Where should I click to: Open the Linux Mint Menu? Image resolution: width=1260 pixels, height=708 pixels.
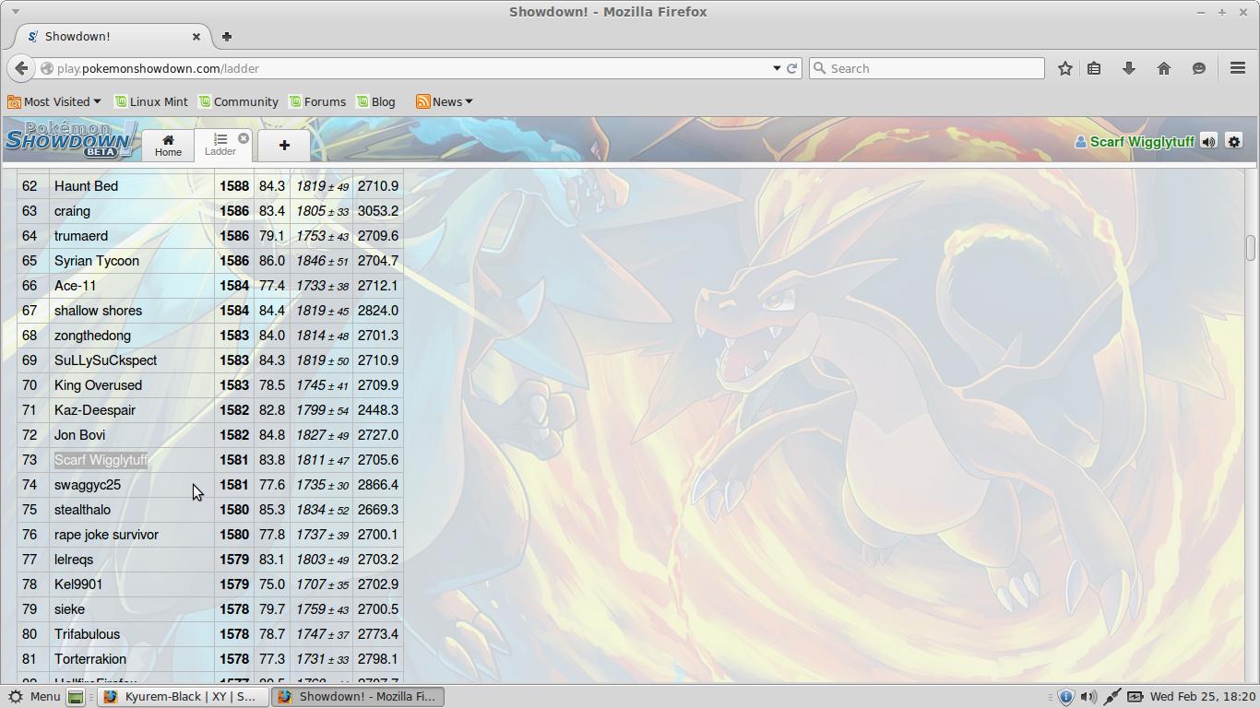tap(34, 697)
